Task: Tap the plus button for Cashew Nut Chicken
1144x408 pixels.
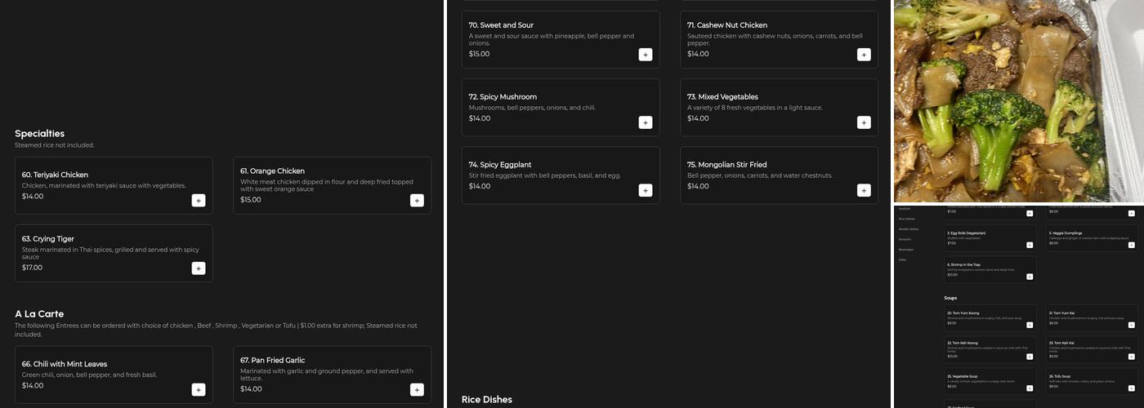Action: (864, 55)
